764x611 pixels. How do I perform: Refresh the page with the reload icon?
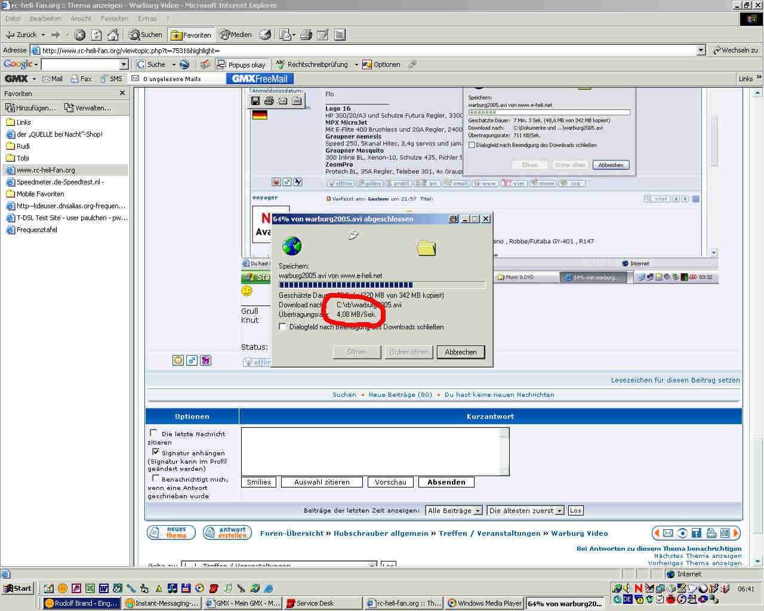click(x=96, y=35)
